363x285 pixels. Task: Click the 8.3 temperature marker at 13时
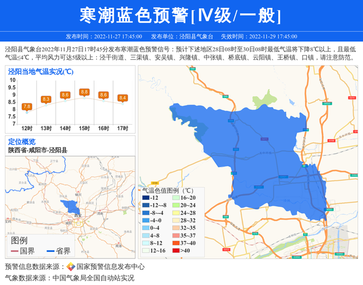tap(46, 99)
